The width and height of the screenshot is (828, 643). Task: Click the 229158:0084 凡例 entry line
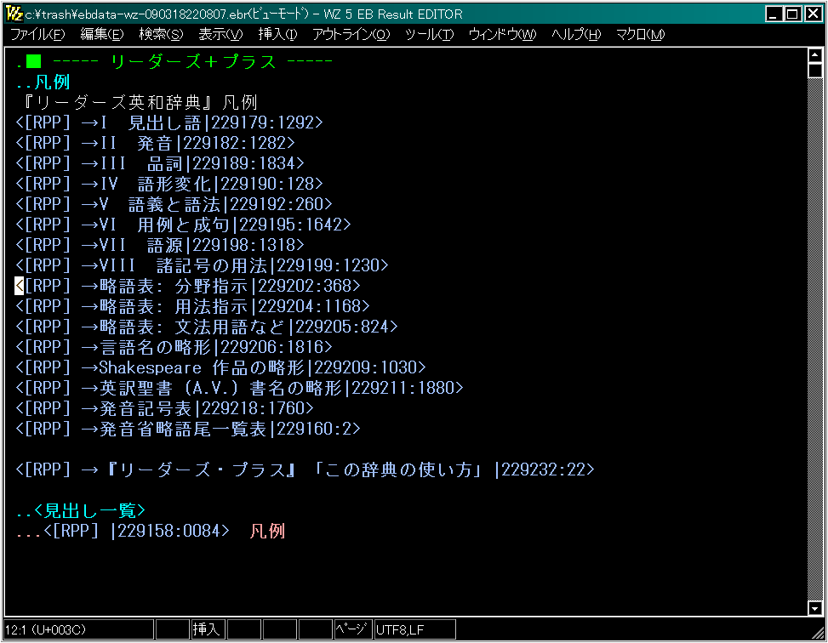(151, 531)
